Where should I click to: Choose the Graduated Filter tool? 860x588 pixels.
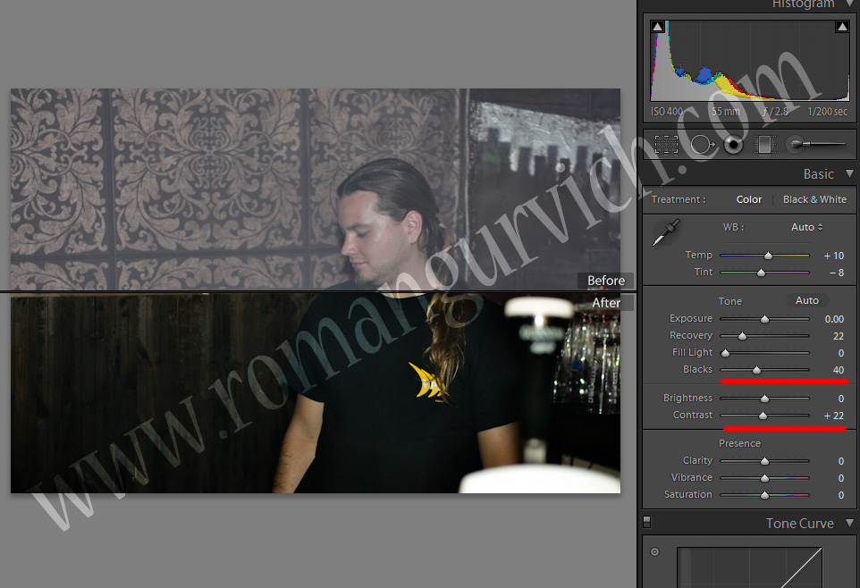pyautogui.click(x=763, y=144)
